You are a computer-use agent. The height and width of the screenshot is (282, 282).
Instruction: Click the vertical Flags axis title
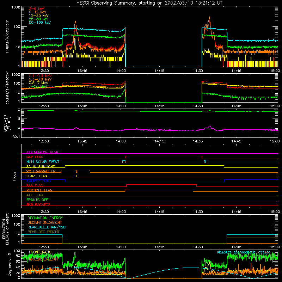[x=14, y=176]
